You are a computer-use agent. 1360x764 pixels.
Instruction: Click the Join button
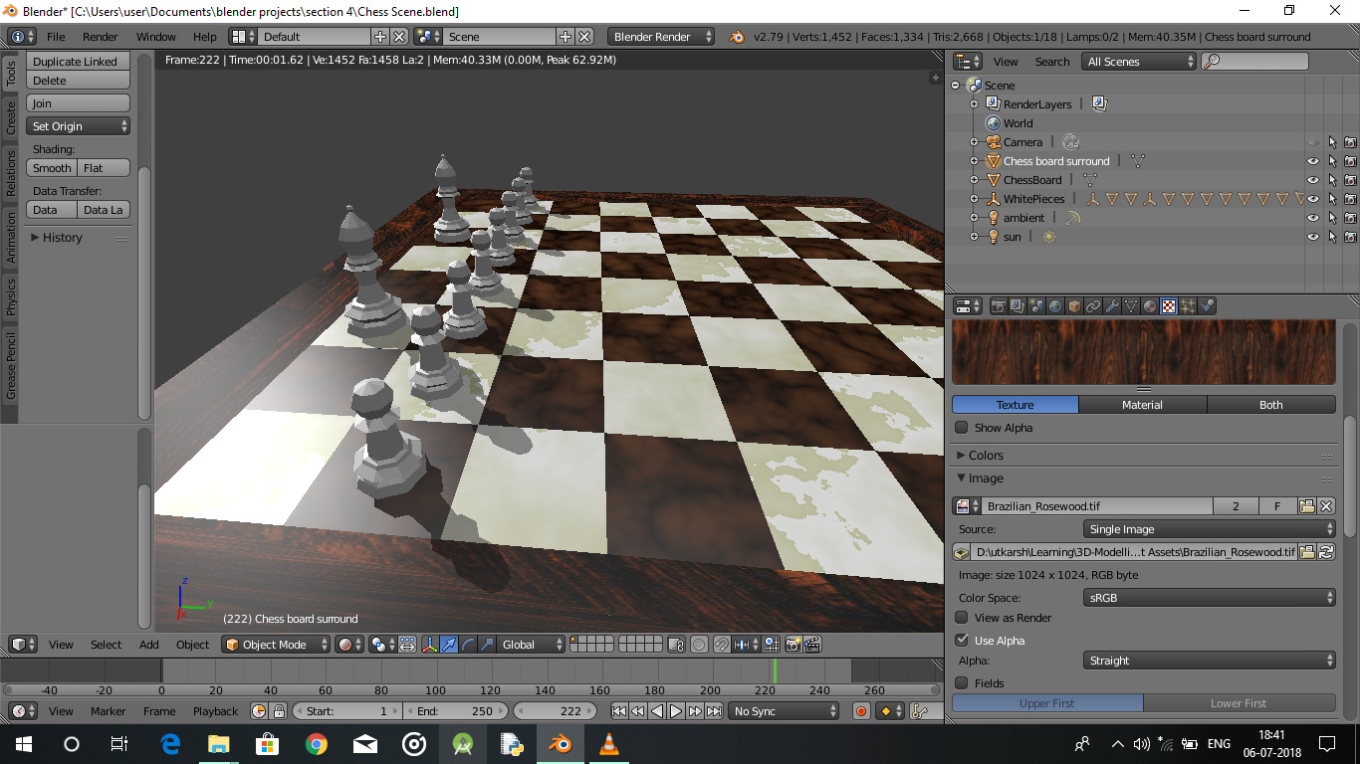tap(79, 103)
